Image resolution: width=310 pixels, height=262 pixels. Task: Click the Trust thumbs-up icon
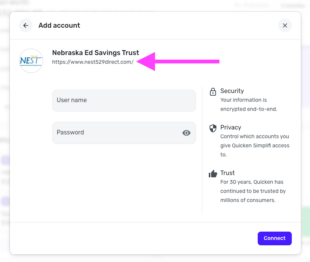(x=213, y=174)
